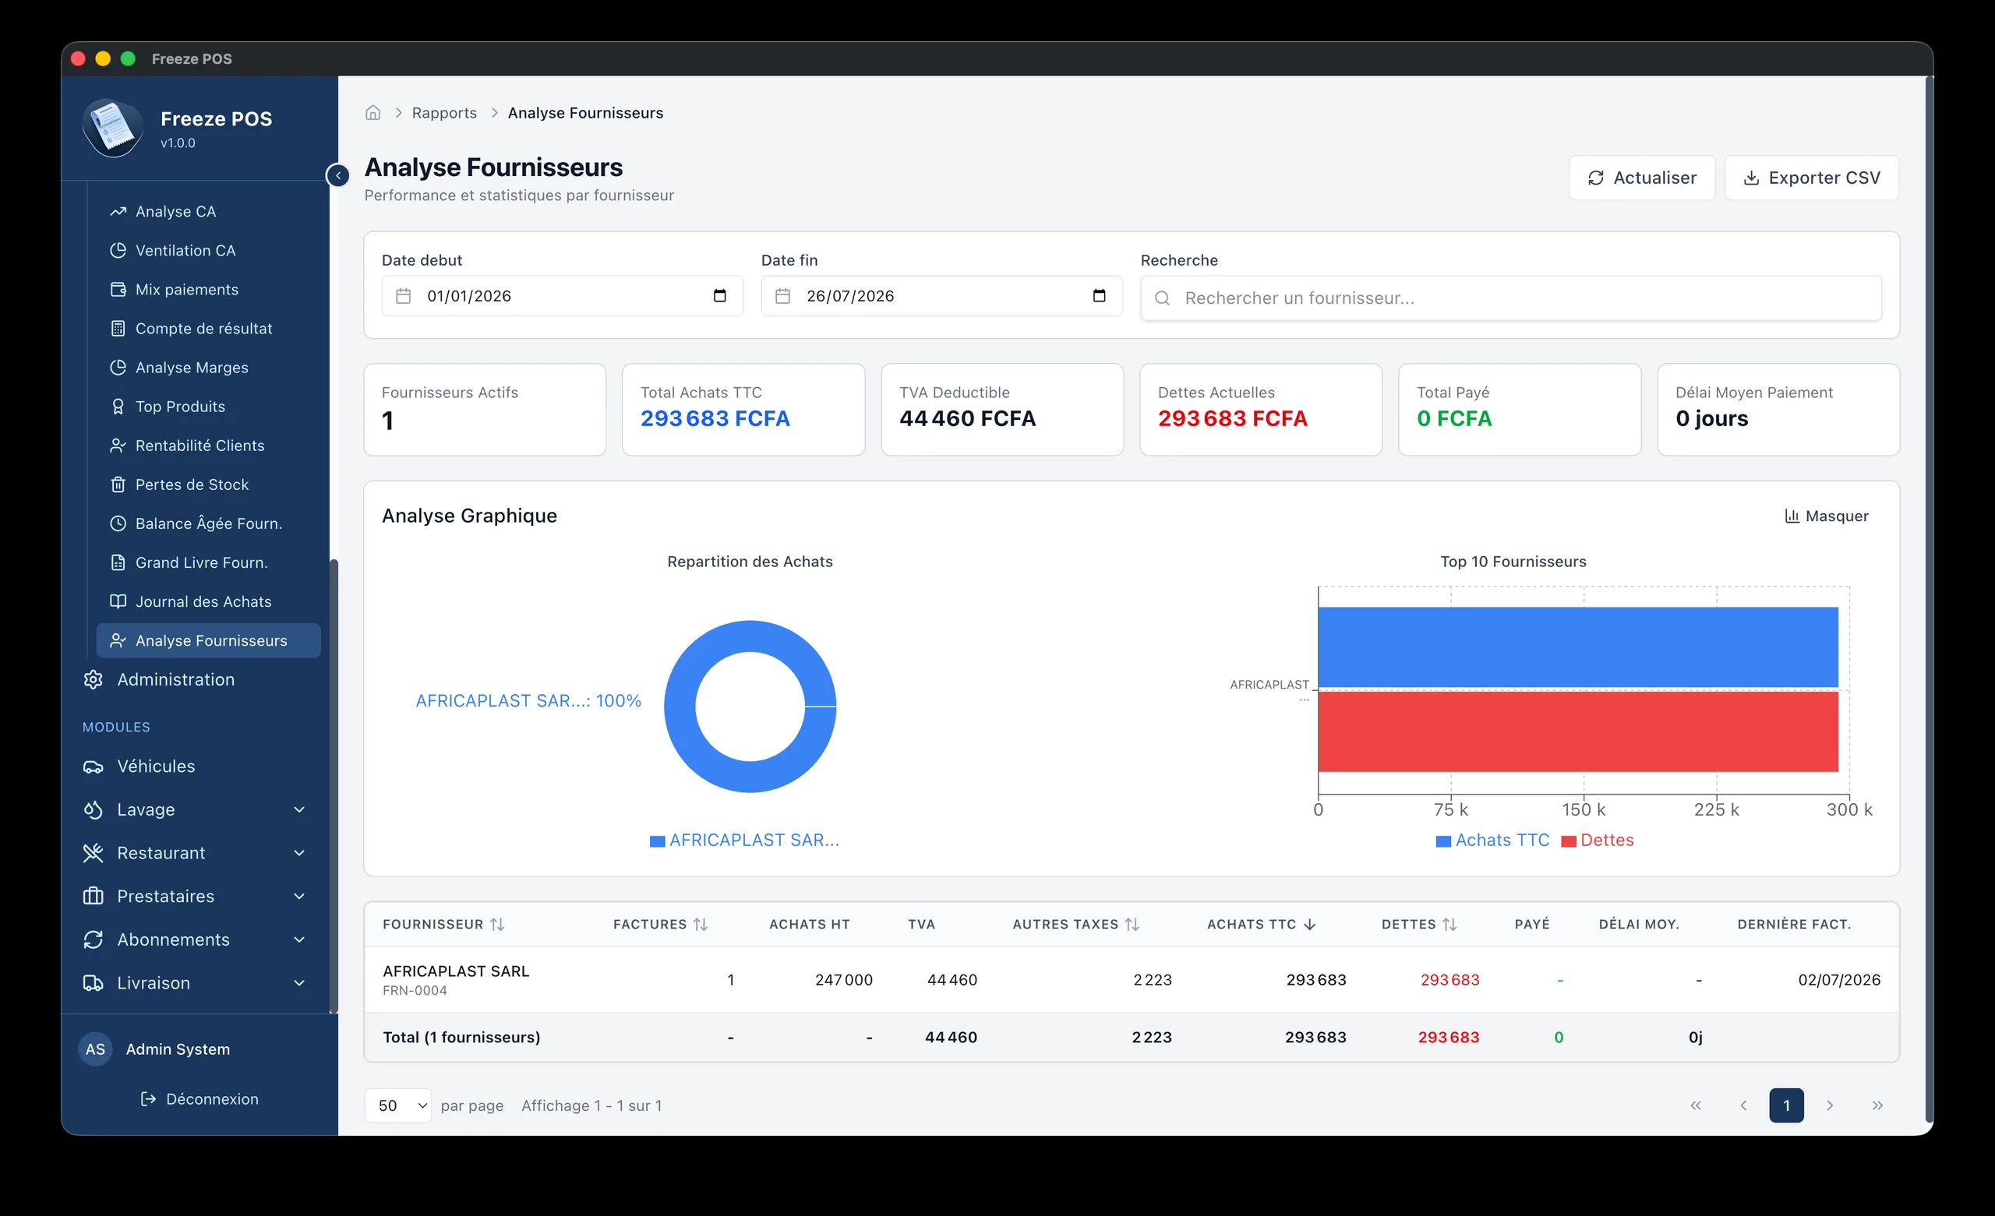1995x1216 pixels.
Task: Click the Dettes Actuelles 293 683 FCFA card
Action: 1261,409
